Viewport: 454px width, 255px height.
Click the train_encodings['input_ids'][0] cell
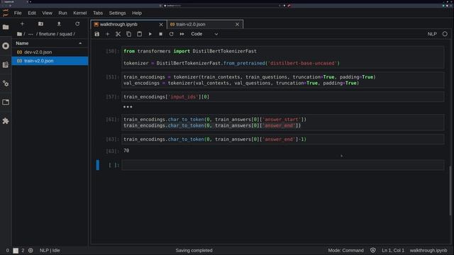[283, 97]
